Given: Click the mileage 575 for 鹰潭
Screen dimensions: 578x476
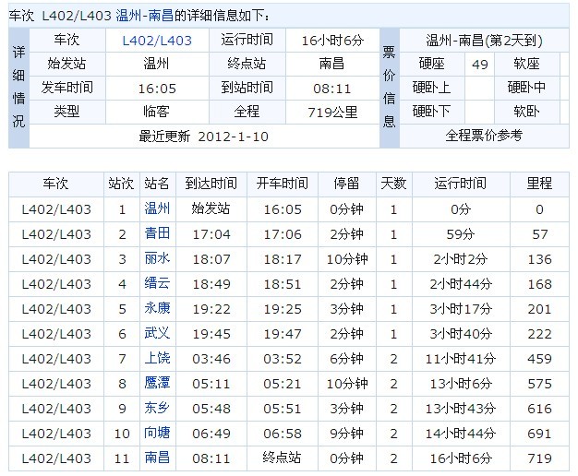Looking at the screenshot, I should (539, 384).
